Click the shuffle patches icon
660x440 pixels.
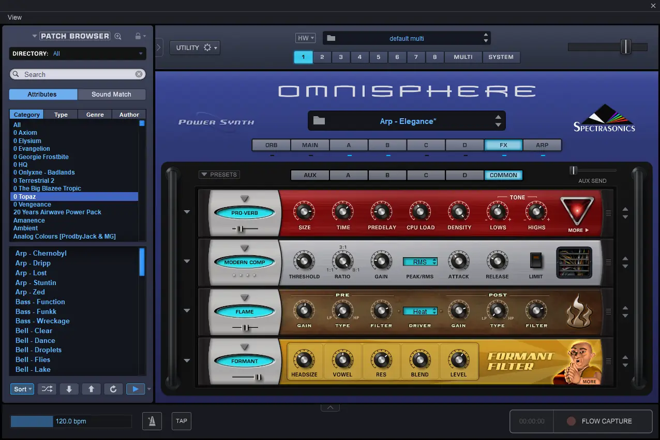(47, 389)
